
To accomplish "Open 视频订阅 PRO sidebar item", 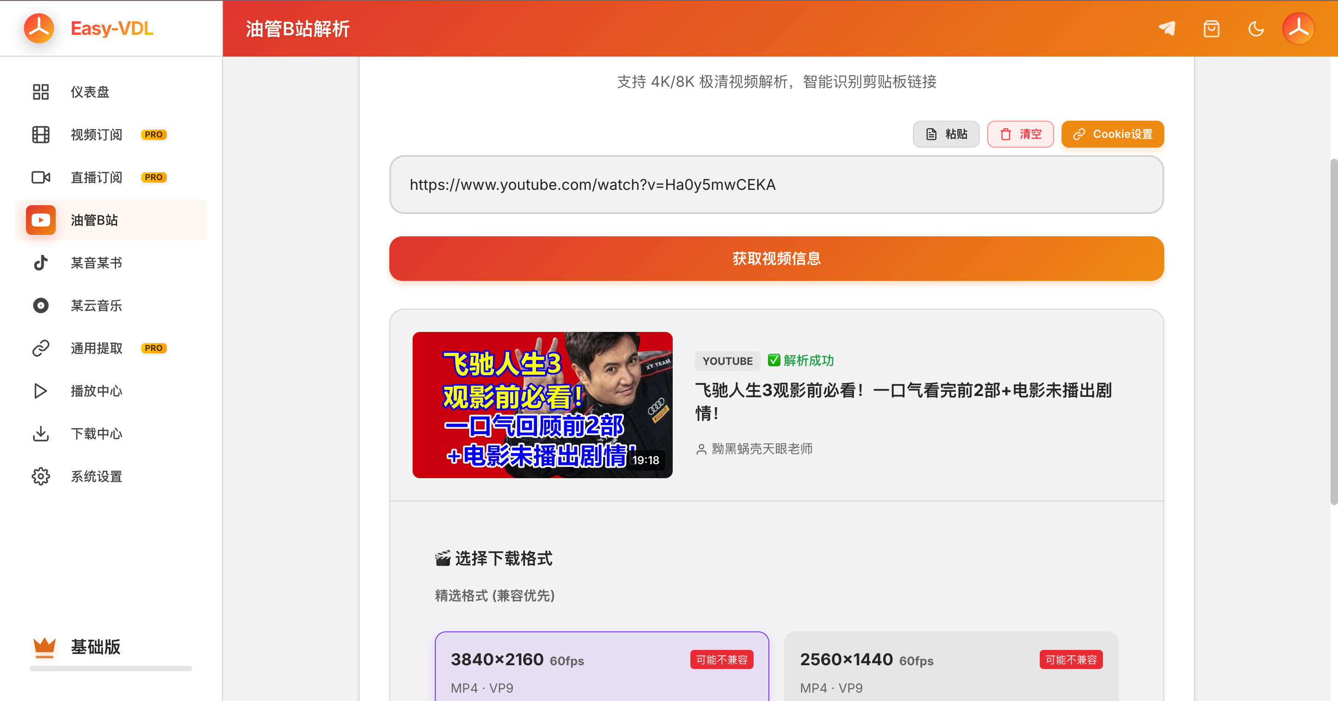I will [97, 135].
